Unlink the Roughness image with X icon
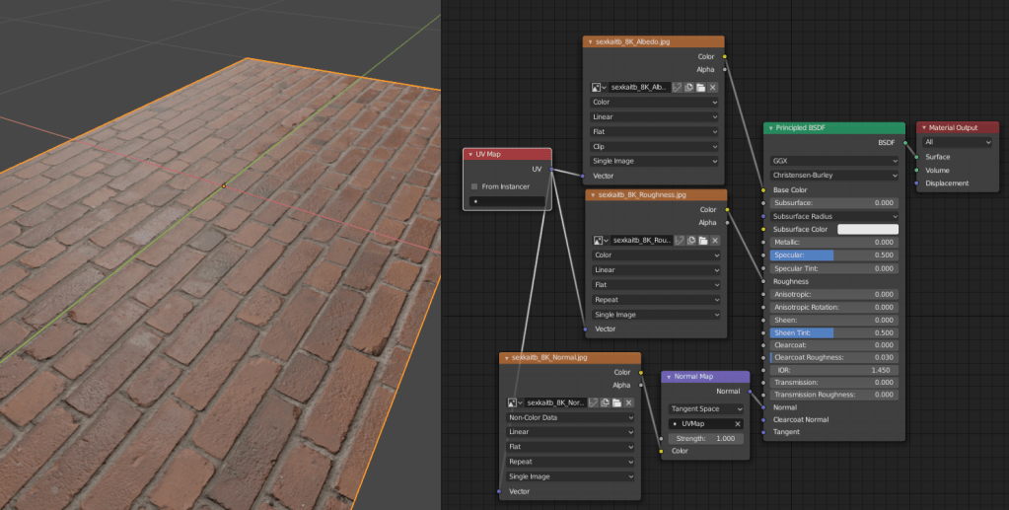Viewport: 1009px width, 510px height. click(714, 240)
